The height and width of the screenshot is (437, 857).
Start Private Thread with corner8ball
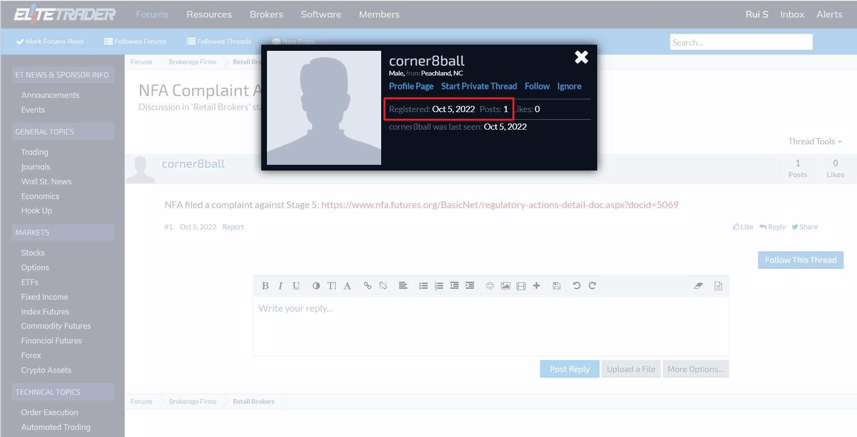click(x=479, y=86)
